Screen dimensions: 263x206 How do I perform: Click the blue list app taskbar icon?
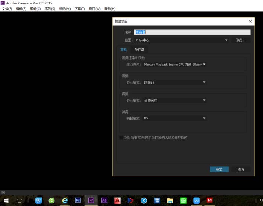pos(157,201)
